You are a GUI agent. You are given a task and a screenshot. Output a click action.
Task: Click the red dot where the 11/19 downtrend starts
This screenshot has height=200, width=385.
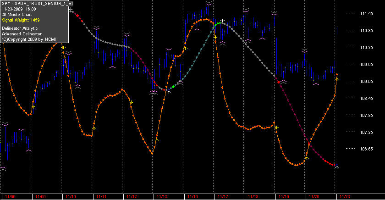click(279, 82)
